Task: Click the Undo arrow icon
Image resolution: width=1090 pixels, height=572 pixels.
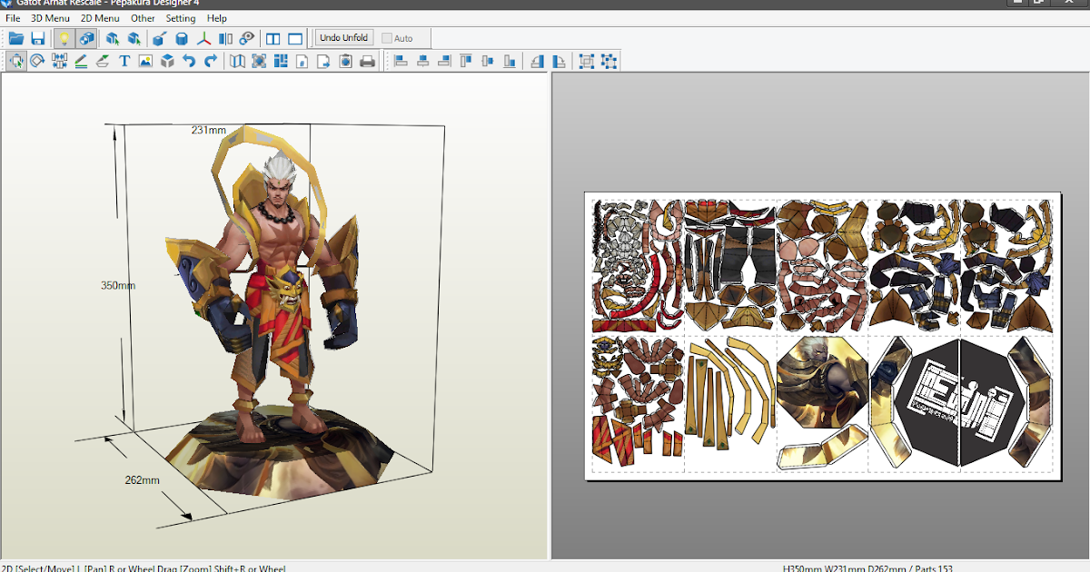Action: tap(187, 62)
